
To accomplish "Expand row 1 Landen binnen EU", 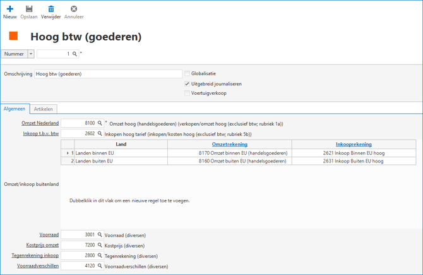I will click(68, 153).
